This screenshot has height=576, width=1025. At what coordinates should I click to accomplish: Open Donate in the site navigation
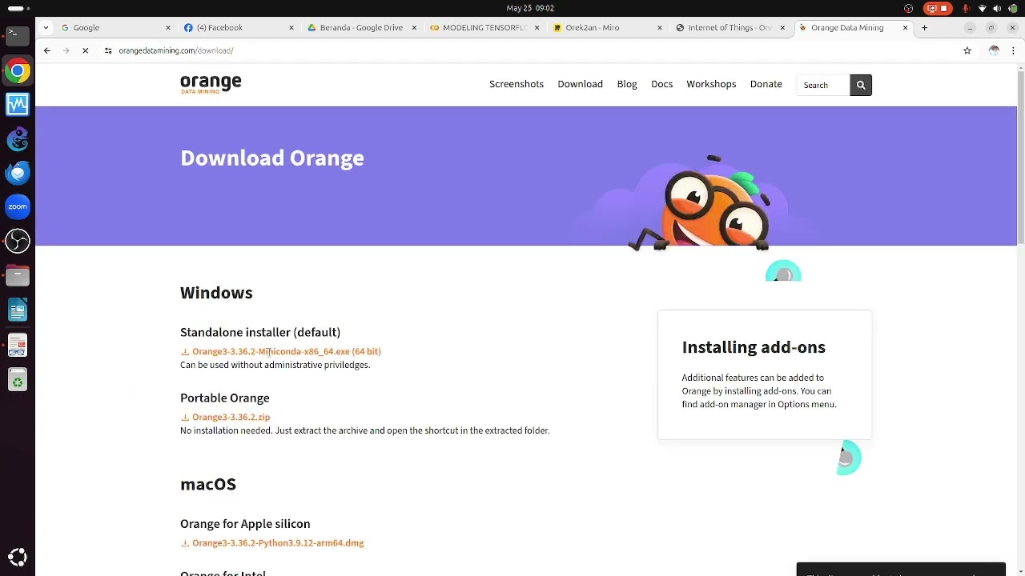[766, 84]
